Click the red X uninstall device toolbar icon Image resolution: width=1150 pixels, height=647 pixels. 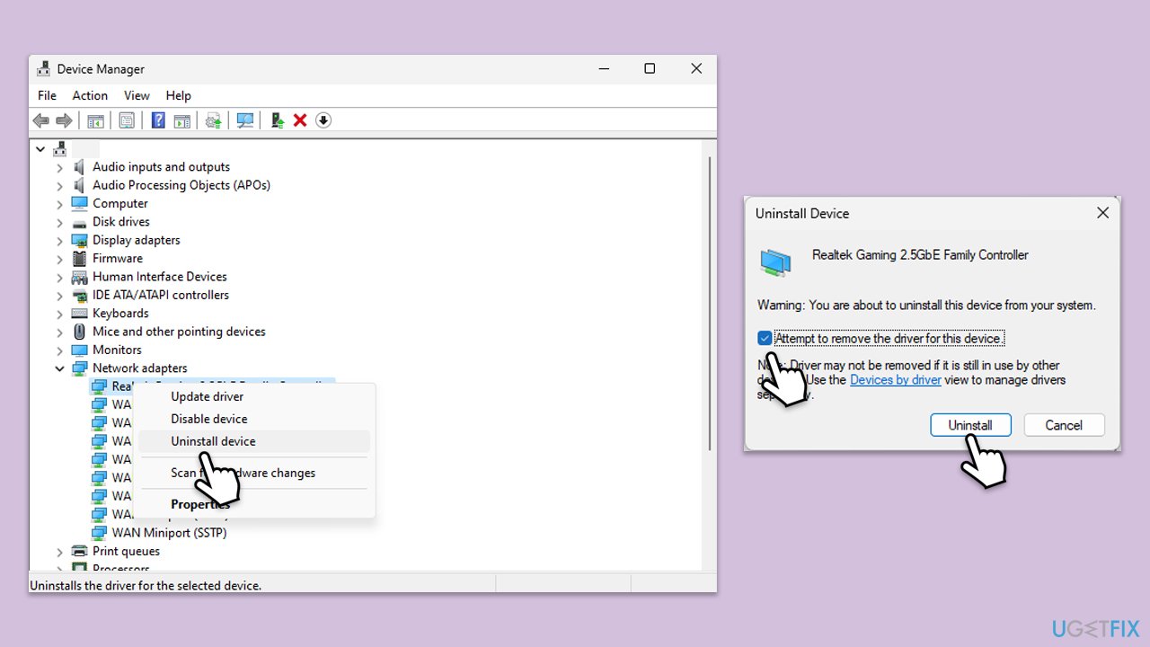coord(300,120)
